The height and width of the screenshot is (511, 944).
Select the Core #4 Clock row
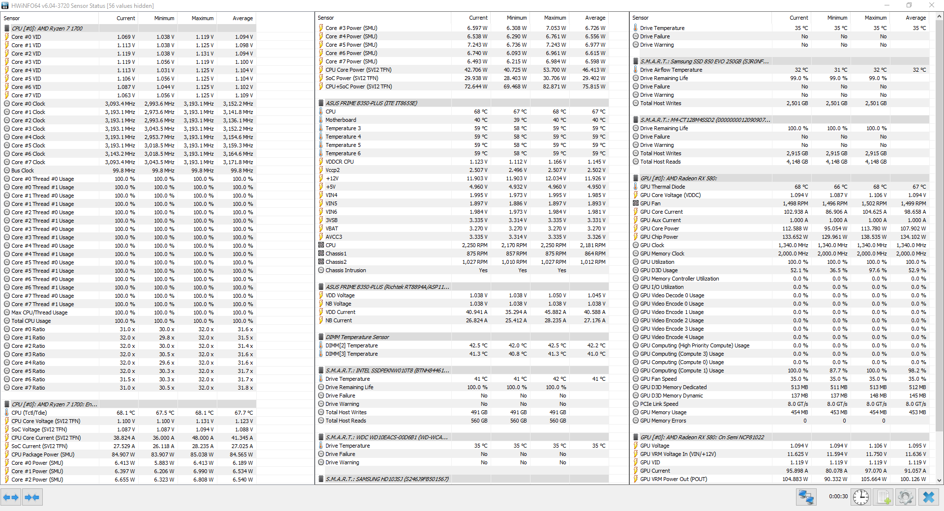[x=129, y=137]
